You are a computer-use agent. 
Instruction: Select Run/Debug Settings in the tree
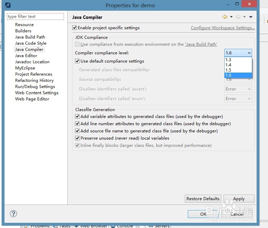click(x=35, y=87)
